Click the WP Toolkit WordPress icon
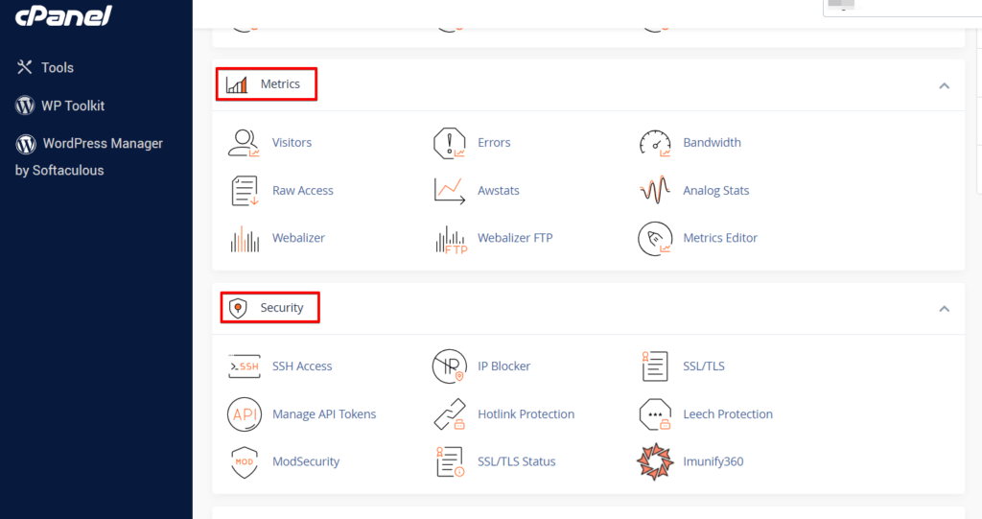The image size is (982, 519). point(25,106)
